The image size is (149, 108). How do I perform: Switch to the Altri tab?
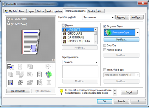point(100,11)
